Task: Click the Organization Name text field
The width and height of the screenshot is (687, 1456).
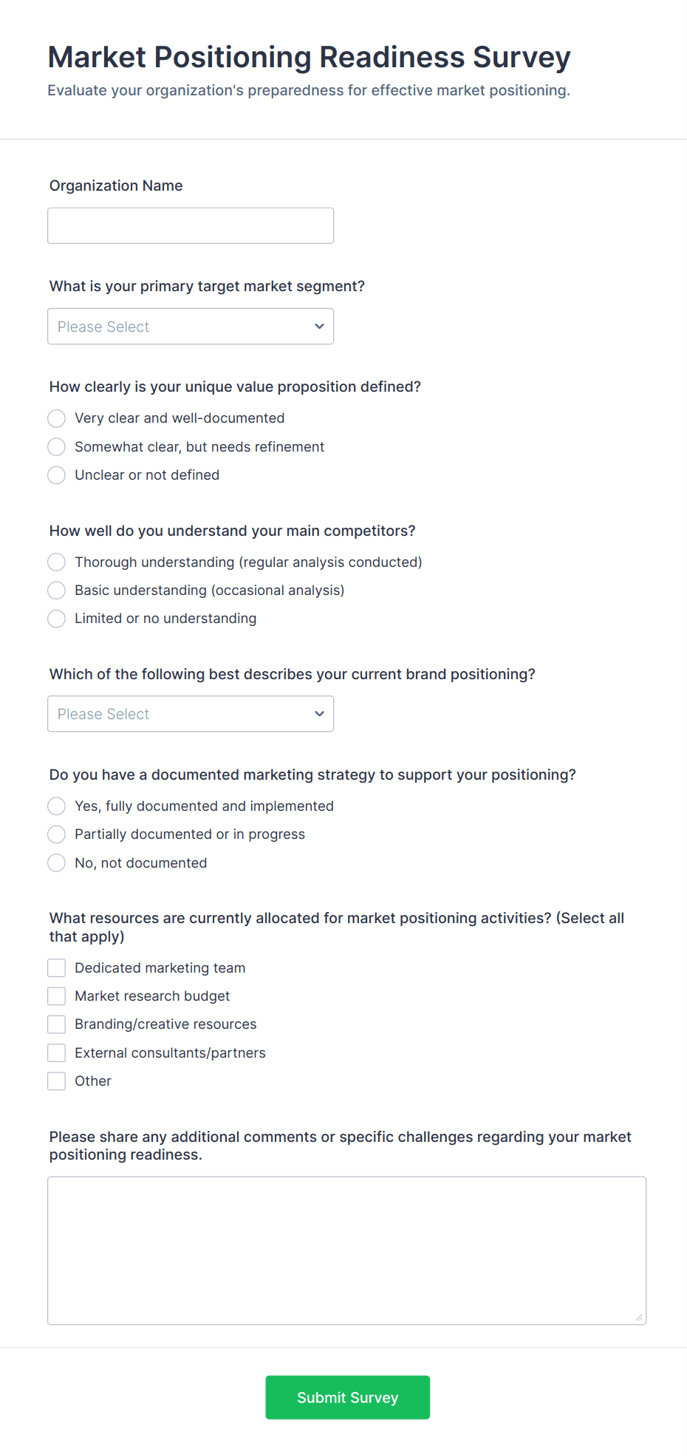Action: tap(191, 225)
